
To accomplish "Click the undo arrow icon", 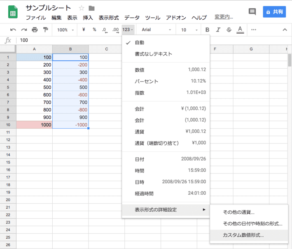I will (x=13, y=30).
